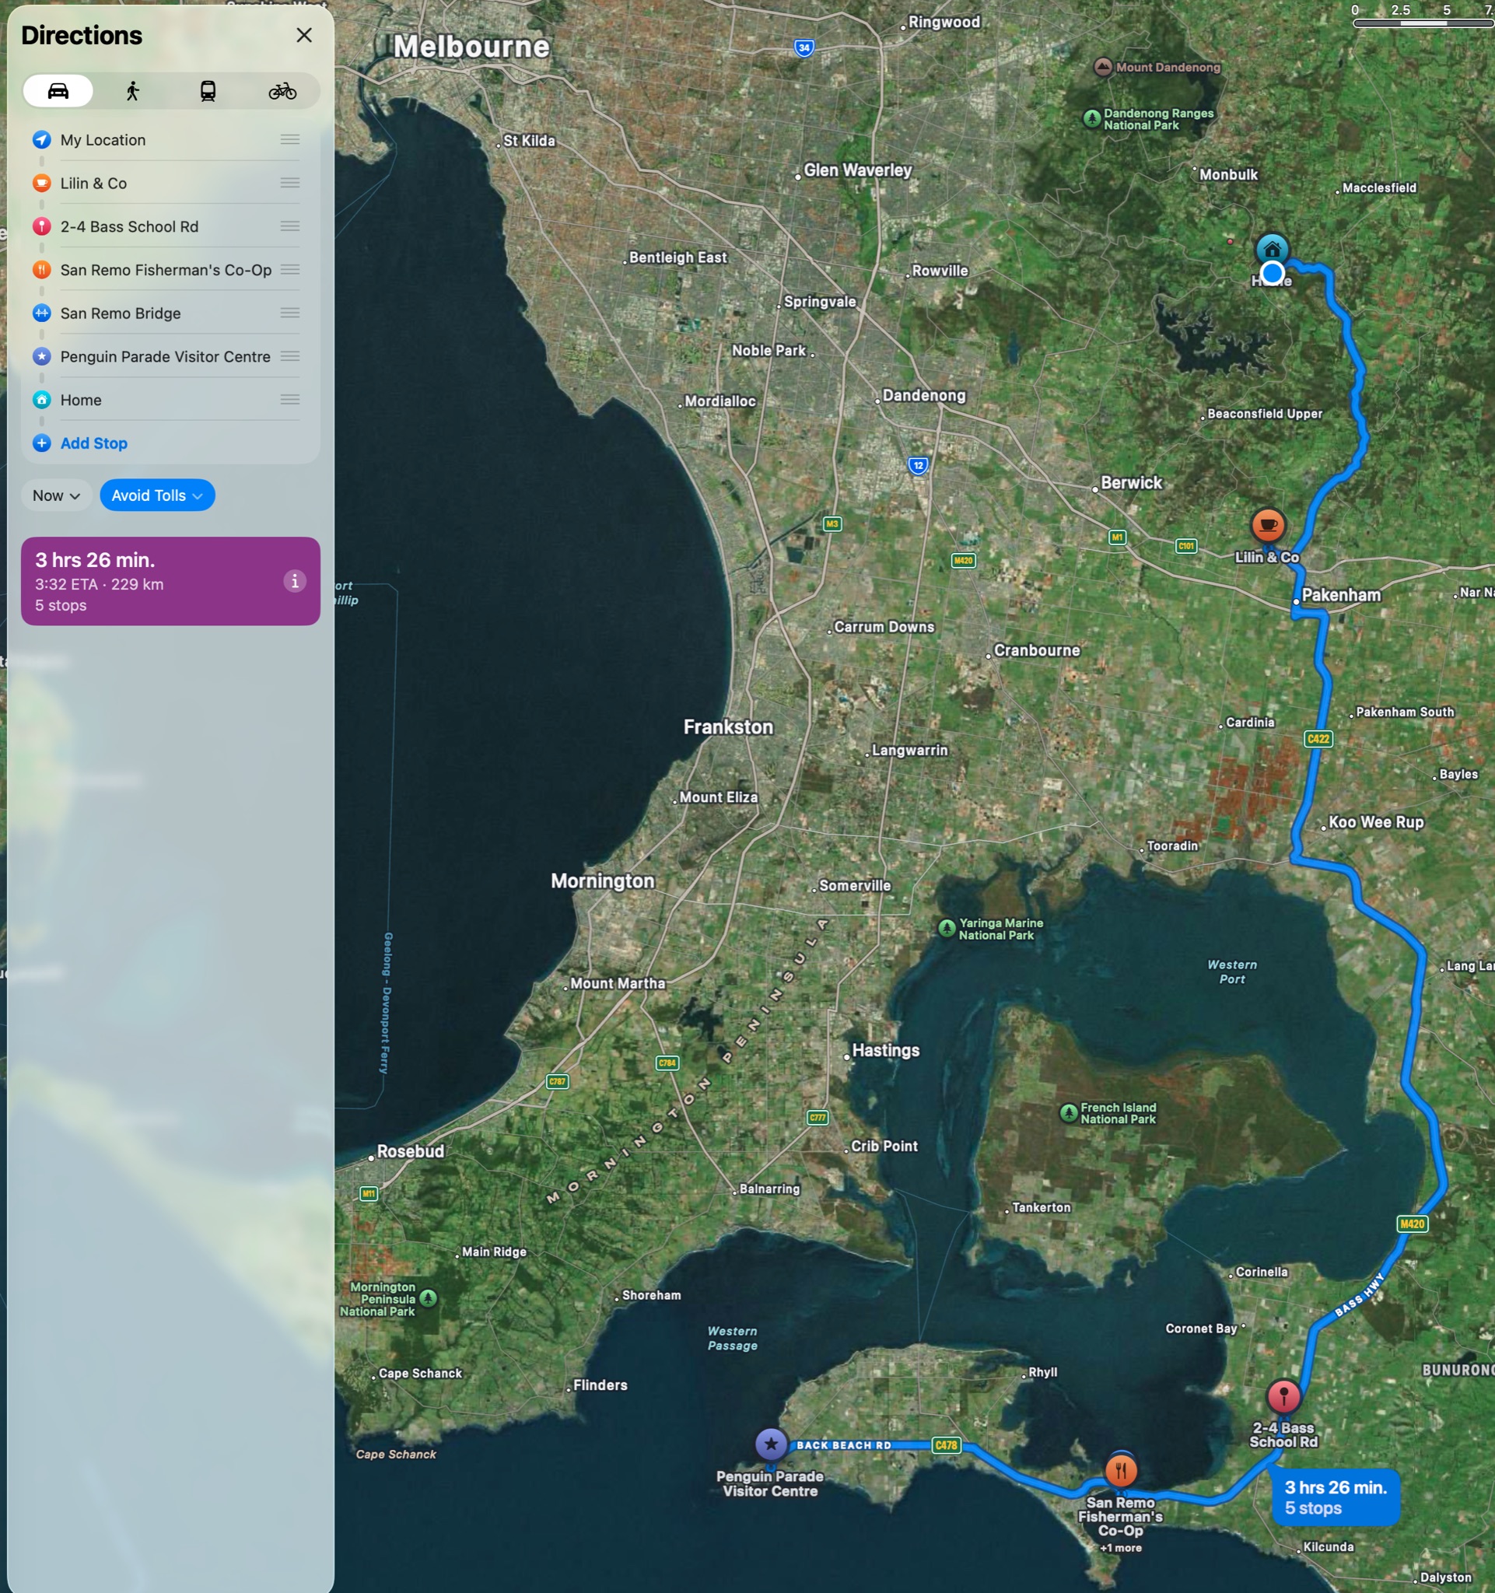Select the driving car mode icon
The image size is (1495, 1593).
[58, 90]
